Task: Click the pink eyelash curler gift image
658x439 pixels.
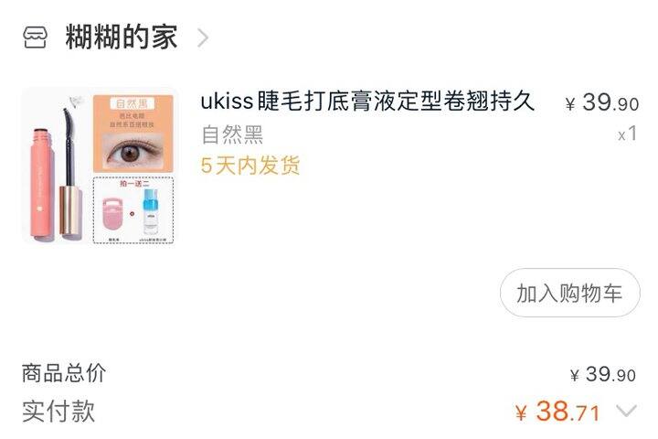Action: [113, 214]
